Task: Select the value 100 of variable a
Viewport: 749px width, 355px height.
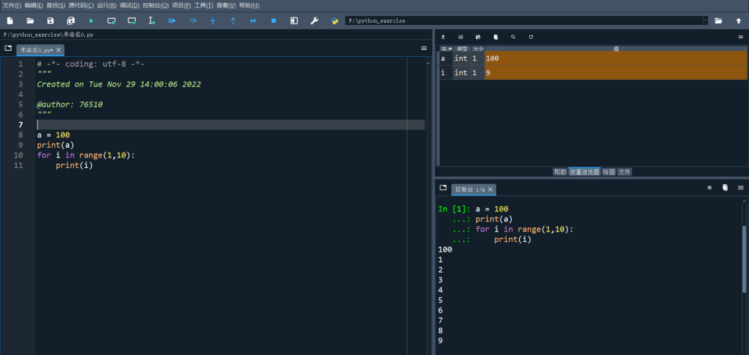Action: click(616, 58)
